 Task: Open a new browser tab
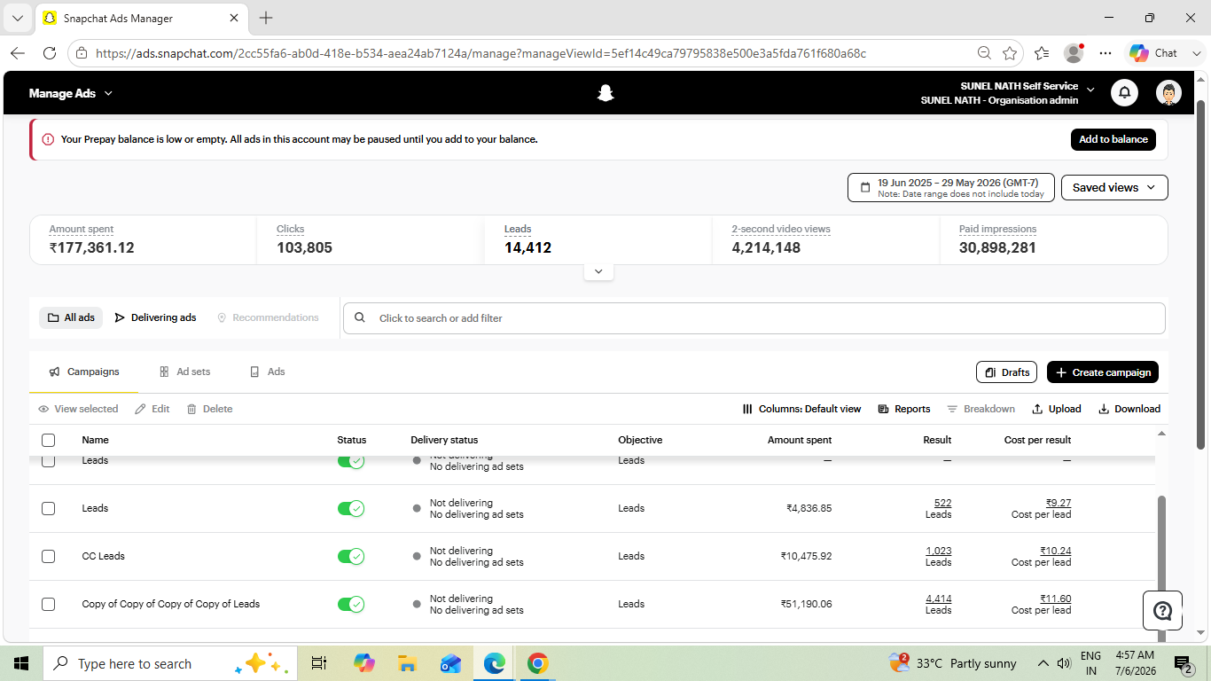tap(266, 18)
